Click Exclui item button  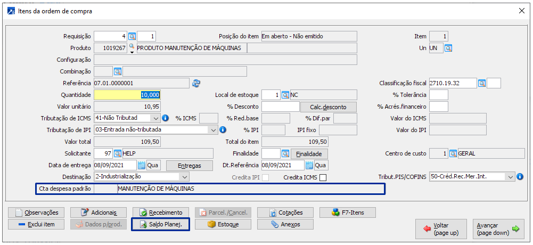click(x=36, y=224)
